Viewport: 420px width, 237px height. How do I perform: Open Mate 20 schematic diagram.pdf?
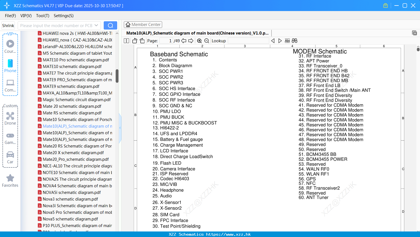tap(69, 106)
